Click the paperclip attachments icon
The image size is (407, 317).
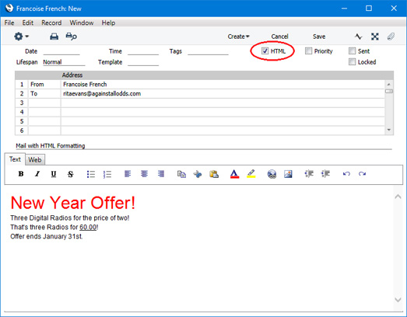tap(391, 37)
